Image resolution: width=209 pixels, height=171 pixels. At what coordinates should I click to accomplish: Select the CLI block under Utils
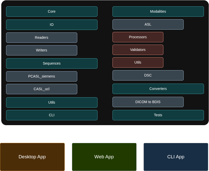coord(52,115)
